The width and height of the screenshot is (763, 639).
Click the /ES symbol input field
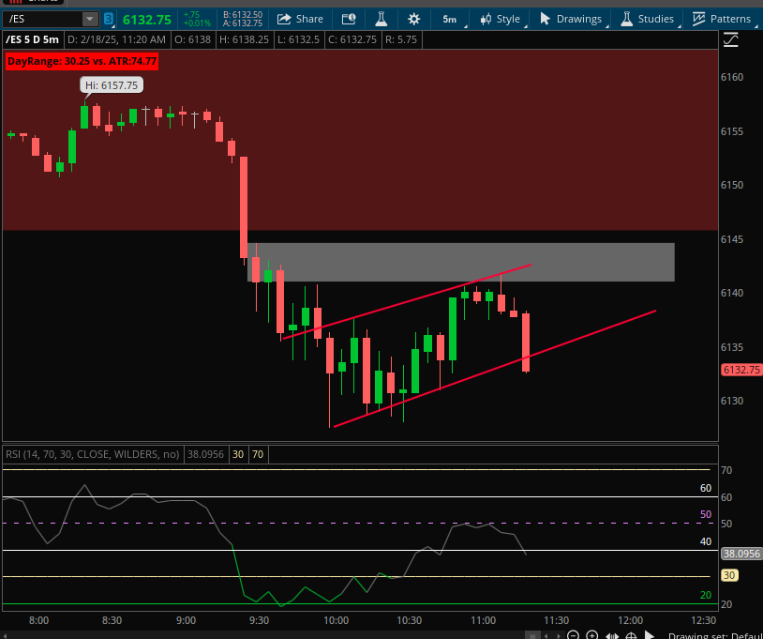[42, 19]
